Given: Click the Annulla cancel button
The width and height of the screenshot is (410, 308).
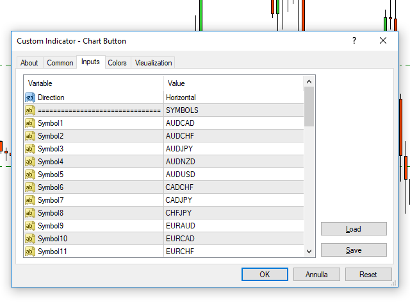Looking at the screenshot, I should click(x=316, y=274).
